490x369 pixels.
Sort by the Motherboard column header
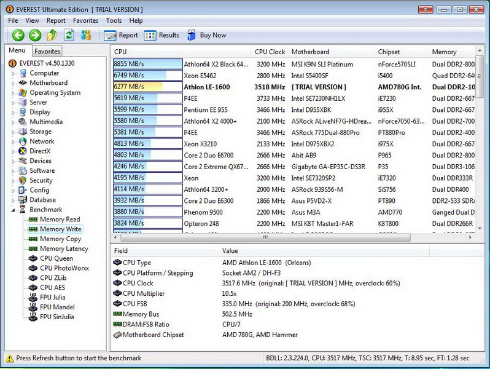pos(331,52)
